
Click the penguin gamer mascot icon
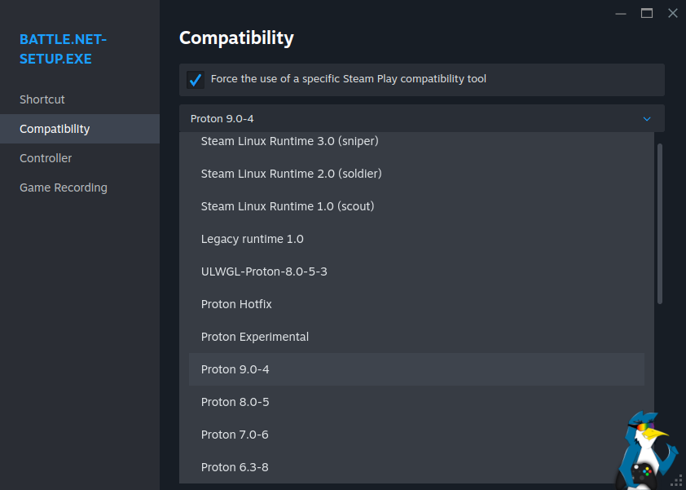pos(648,452)
